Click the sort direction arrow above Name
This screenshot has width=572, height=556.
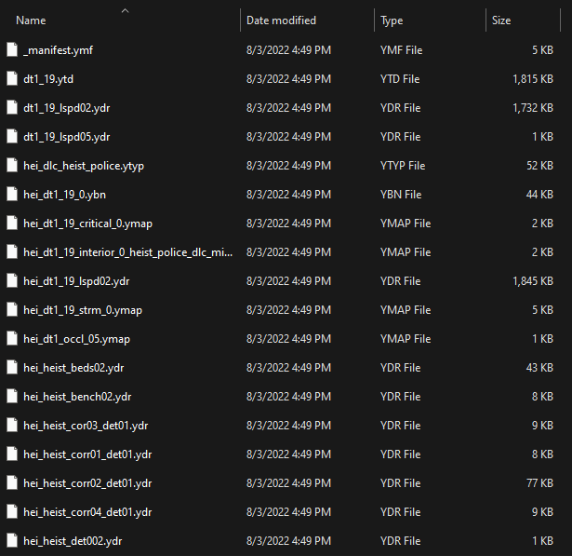126,11
